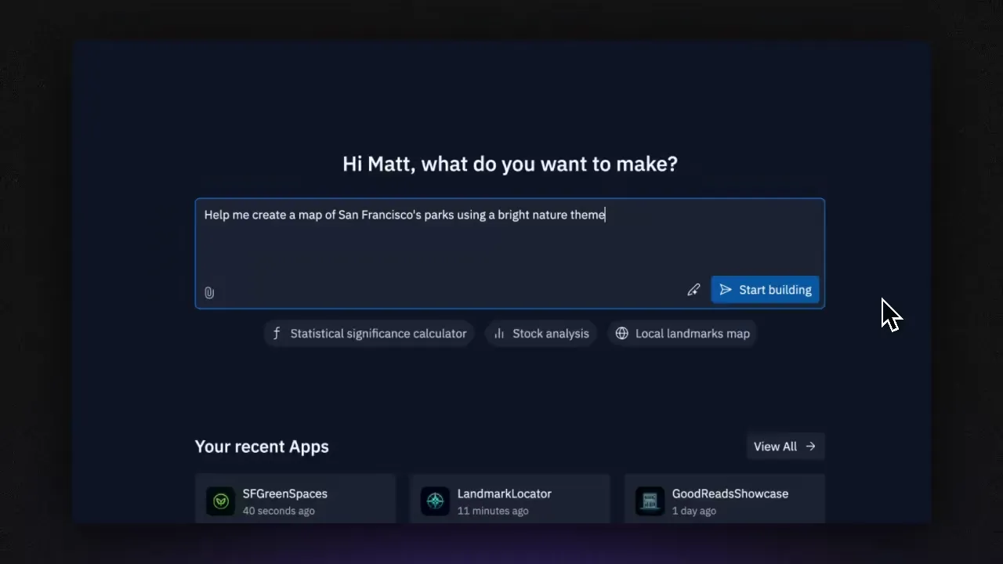Image resolution: width=1003 pixels, height=564 pixels.
Task: Click the bar chart icon on Stock analysis
Action: click(499, 334)
